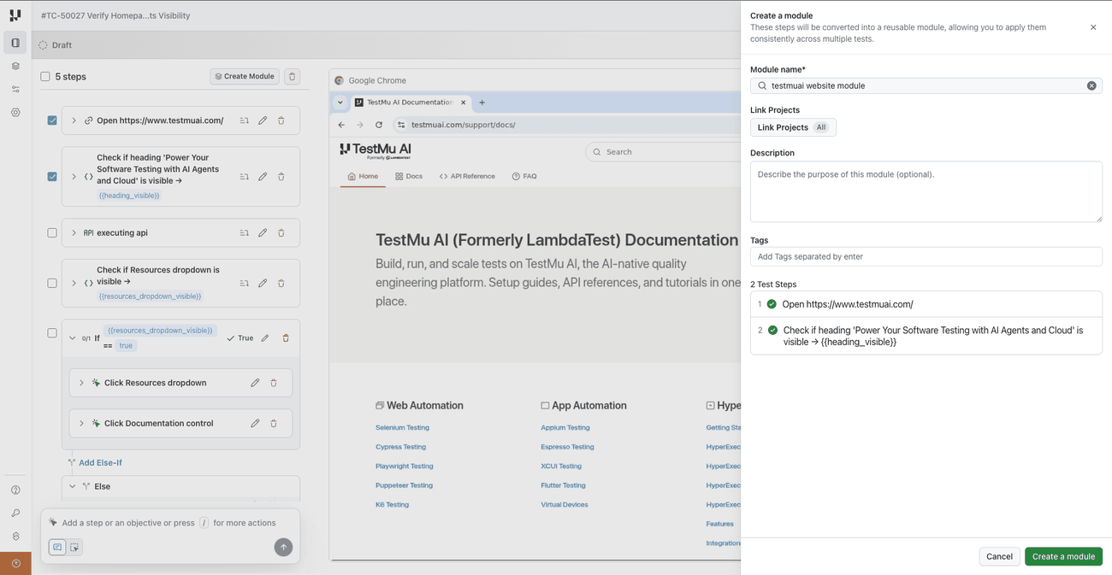Image resolution: width=1112 pixels, height=575 pixels.
Task: Edit the heading visibility check step
Action: pos(263,177)
